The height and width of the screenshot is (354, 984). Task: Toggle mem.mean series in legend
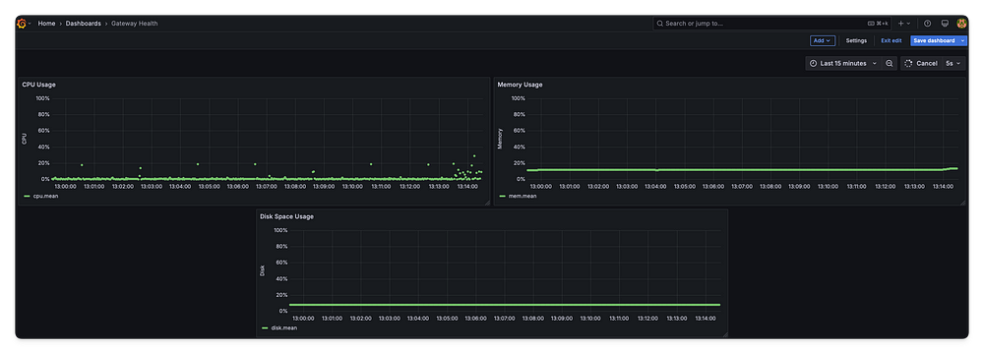pyautogui.click(x=518, y=196)
